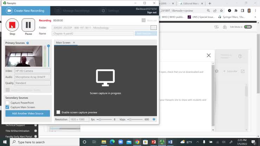Open Microsoft Store from taskbar
This screenshot has width=260, height=146.
pyautogui.click(x=145, y=142)
